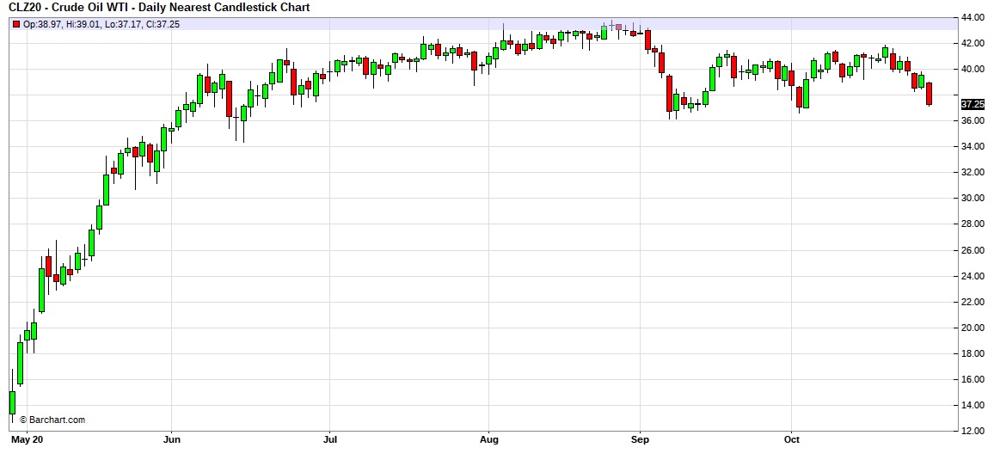The width and height of the screenshot is (994, 466).
Task: Select the last red candlestick closing at 37.25
Action: (929, 94)
